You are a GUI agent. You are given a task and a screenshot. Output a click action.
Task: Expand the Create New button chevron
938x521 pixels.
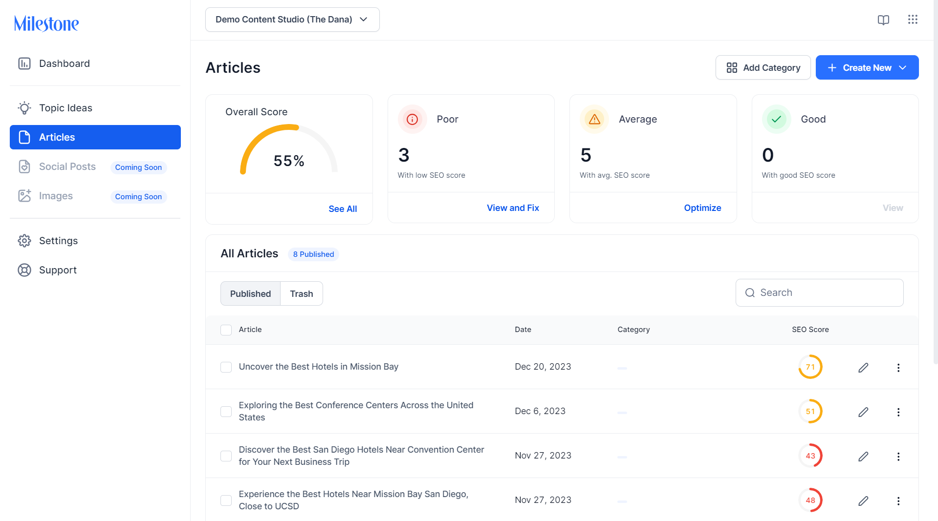(903, 68)
